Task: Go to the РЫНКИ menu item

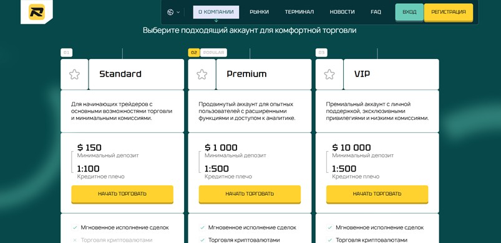Action: [259, 12]
